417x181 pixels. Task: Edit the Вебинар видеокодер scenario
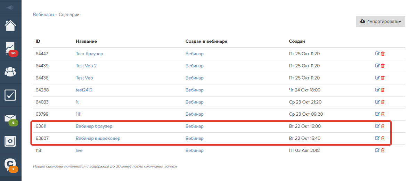[377, 138]
